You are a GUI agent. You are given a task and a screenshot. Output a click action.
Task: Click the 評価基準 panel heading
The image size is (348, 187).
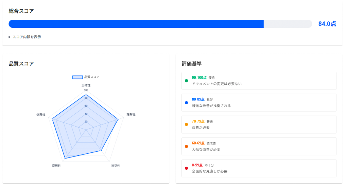[x=192, y=63]
